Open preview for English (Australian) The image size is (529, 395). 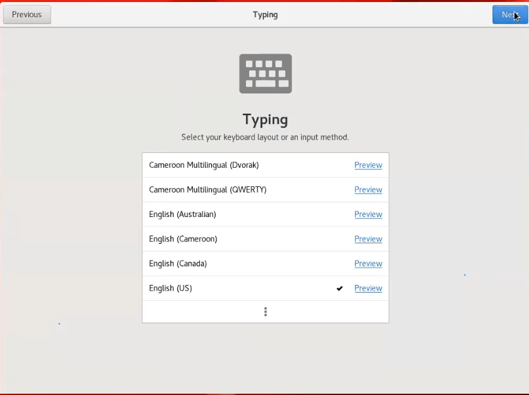(368, 214)
